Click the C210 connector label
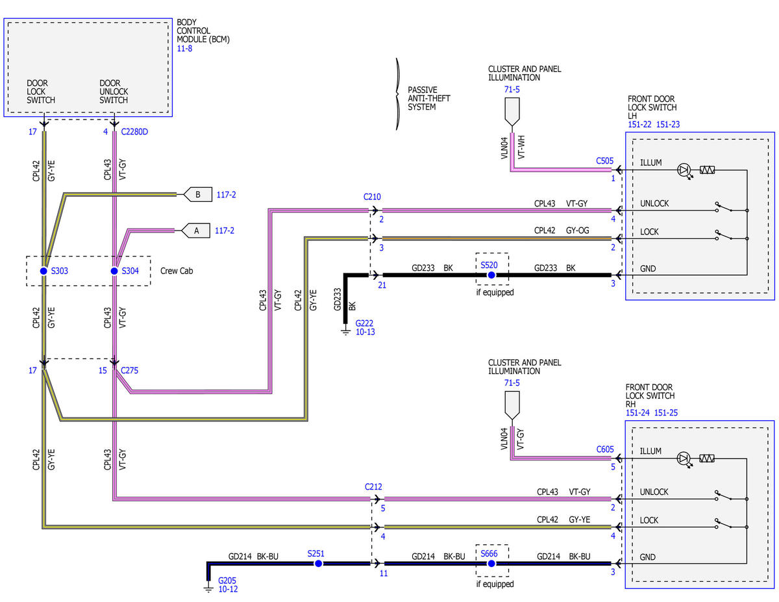The height and width of the screenshot is (602, 779). click(372, 196)
